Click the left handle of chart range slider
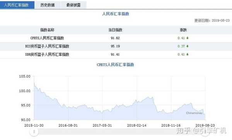 (x=34, y=131)
